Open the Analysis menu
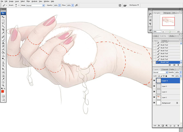The width and height of the screenshot is (183, 132). (x=35, y=1)
